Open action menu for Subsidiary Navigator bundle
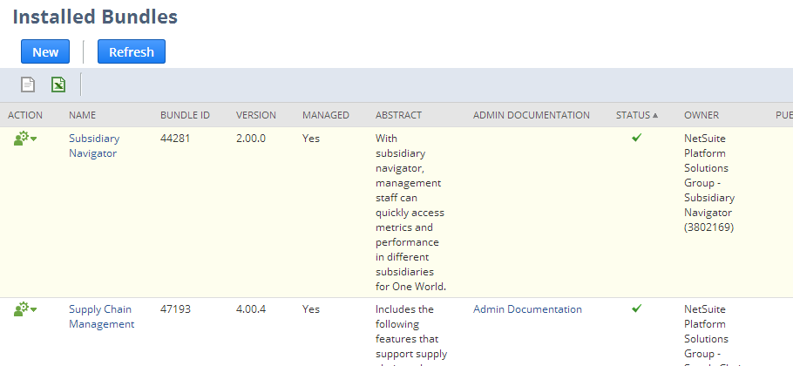This screenshot has height=366, width=793. (x=25, y=139)
